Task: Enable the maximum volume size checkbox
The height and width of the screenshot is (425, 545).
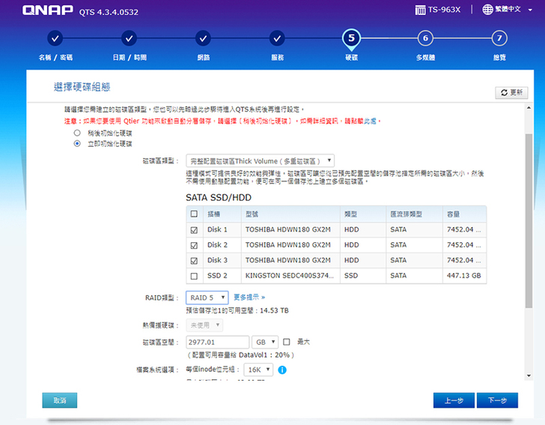Action: pyautogui.click(x=286, y=342)
